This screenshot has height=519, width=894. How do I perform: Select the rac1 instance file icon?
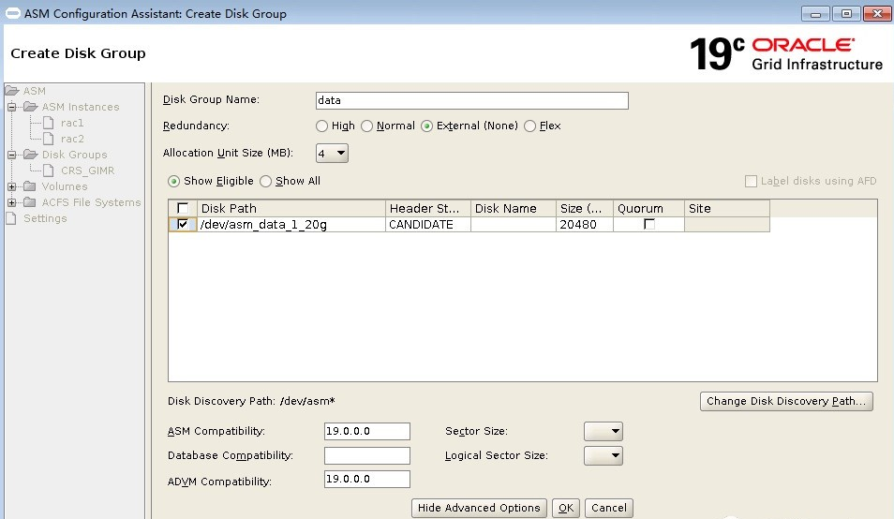[x=50, y=123]
